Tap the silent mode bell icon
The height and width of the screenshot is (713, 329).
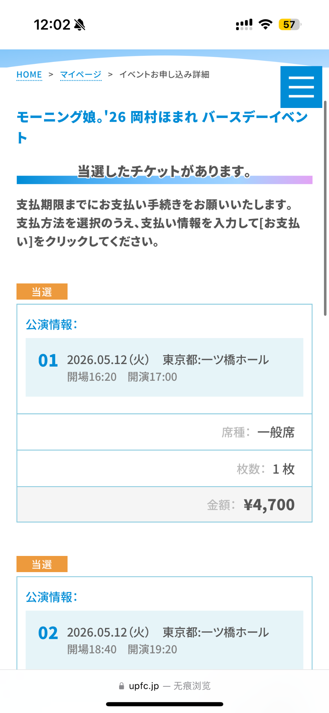[80, 25]
